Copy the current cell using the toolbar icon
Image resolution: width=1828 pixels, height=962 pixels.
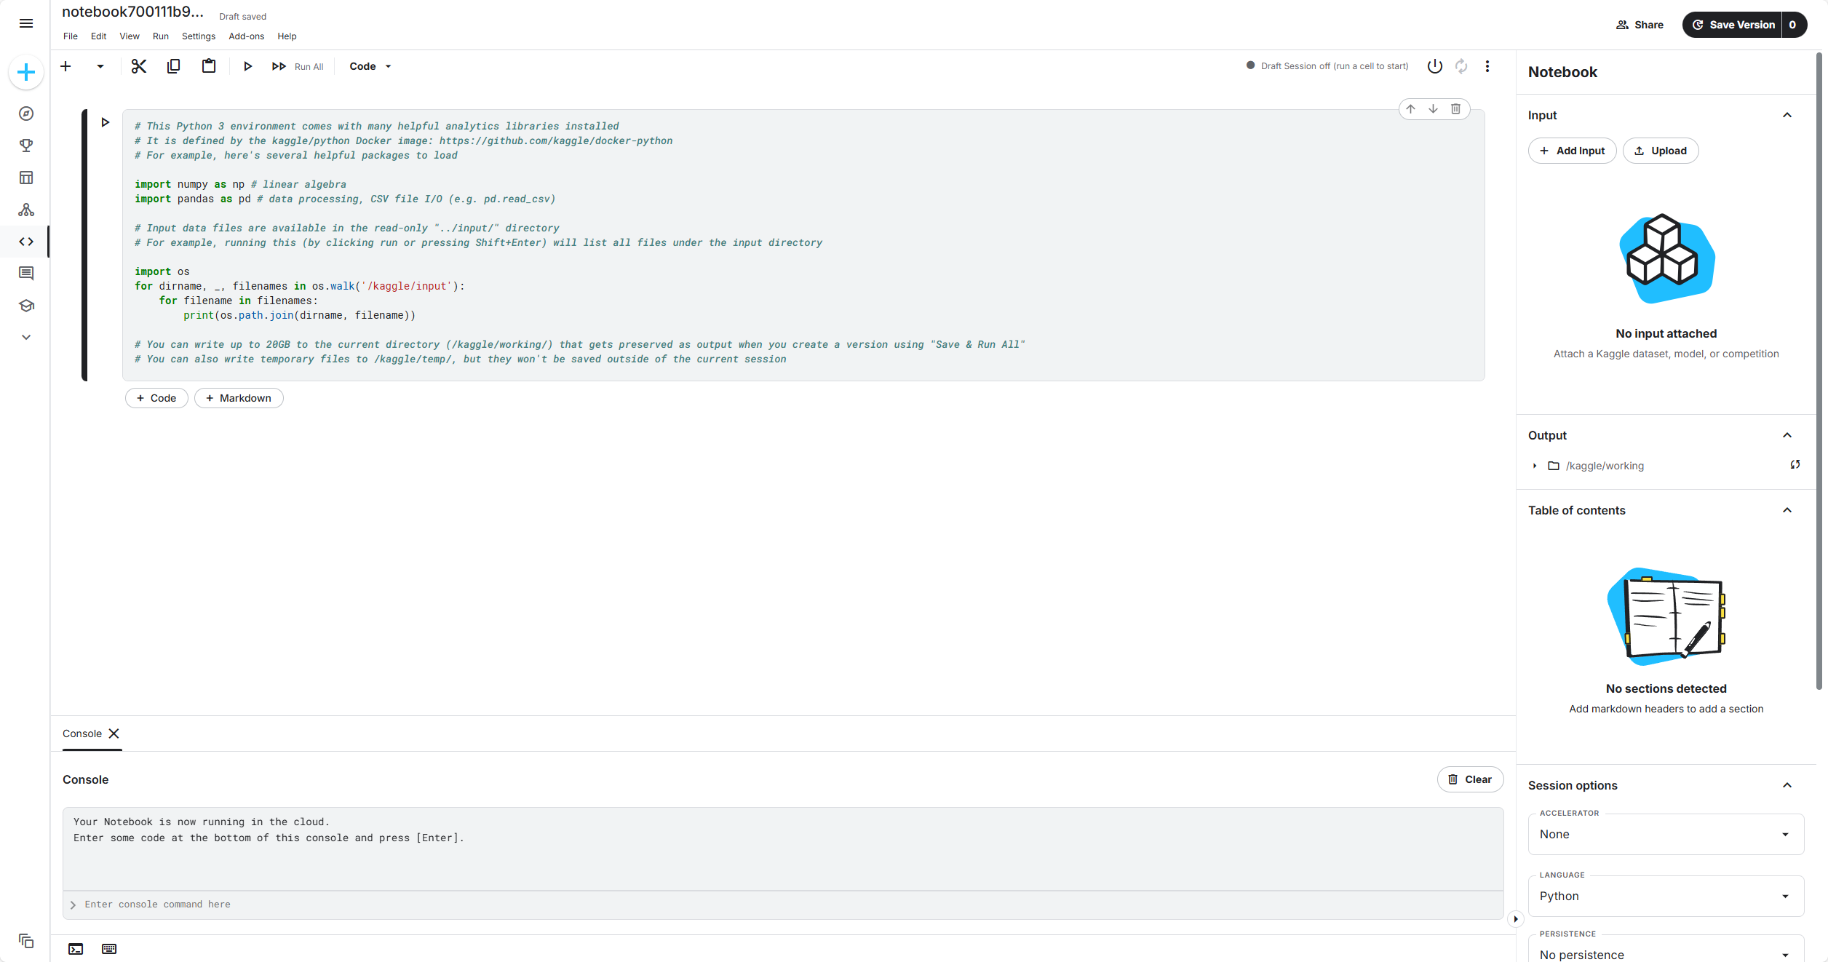pyautogui.click(x=173, y=65)
